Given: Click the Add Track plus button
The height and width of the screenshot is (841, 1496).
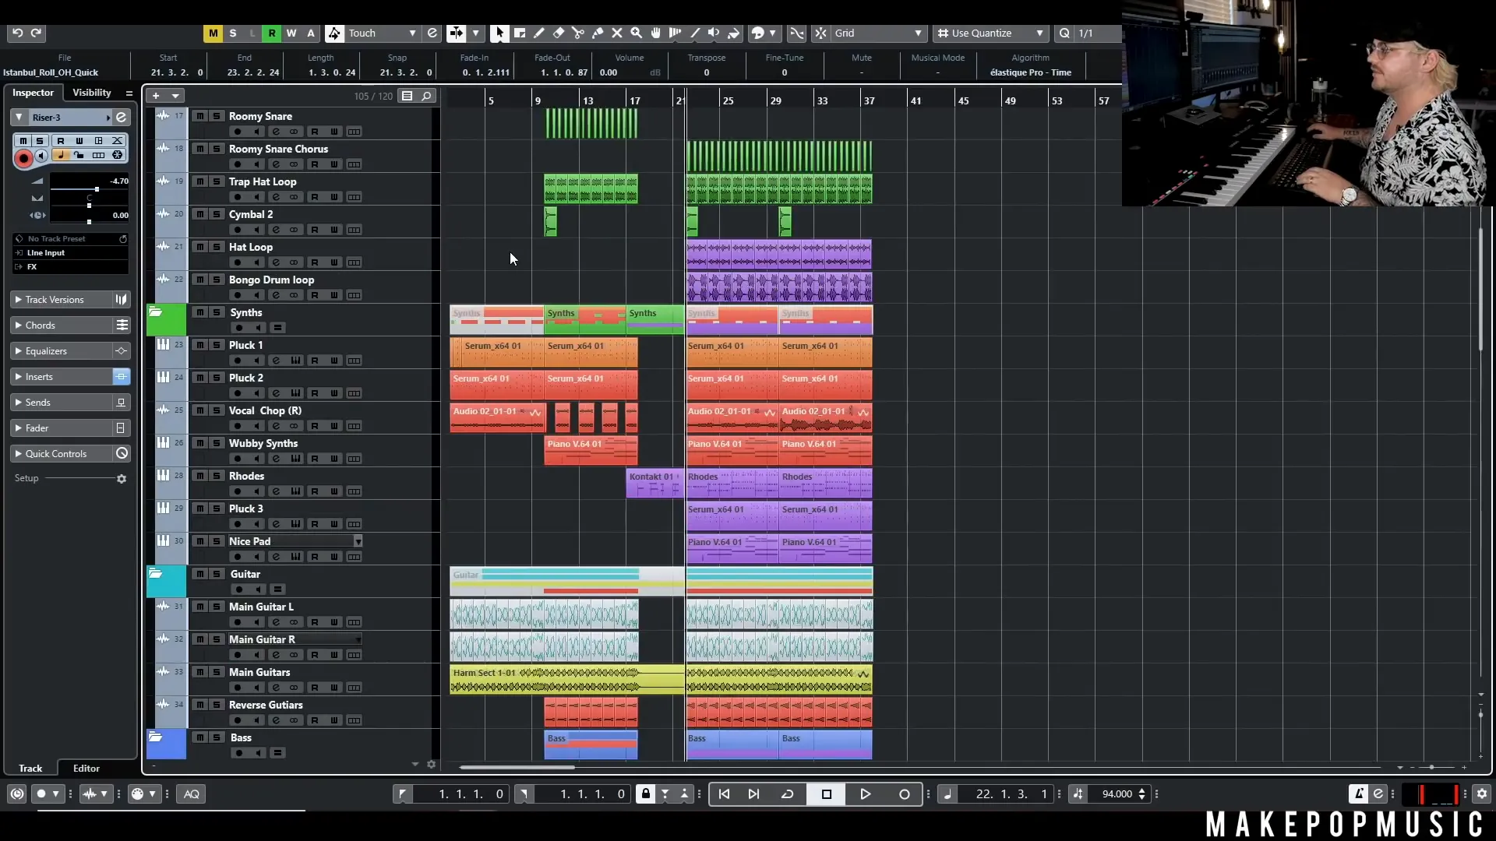Looking at the screenshot, I should tap(156, 96).
